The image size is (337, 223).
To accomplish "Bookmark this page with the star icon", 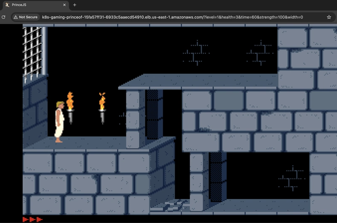I will [329, 17].
